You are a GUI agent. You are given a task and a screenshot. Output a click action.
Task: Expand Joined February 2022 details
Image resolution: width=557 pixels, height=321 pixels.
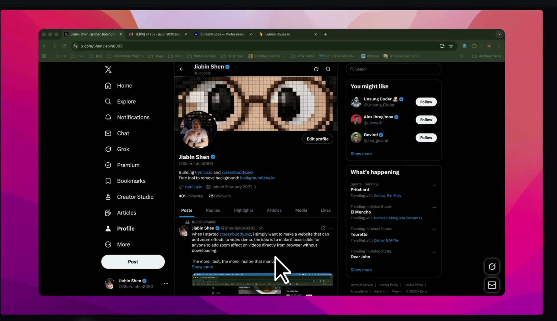tap(231, 187)
